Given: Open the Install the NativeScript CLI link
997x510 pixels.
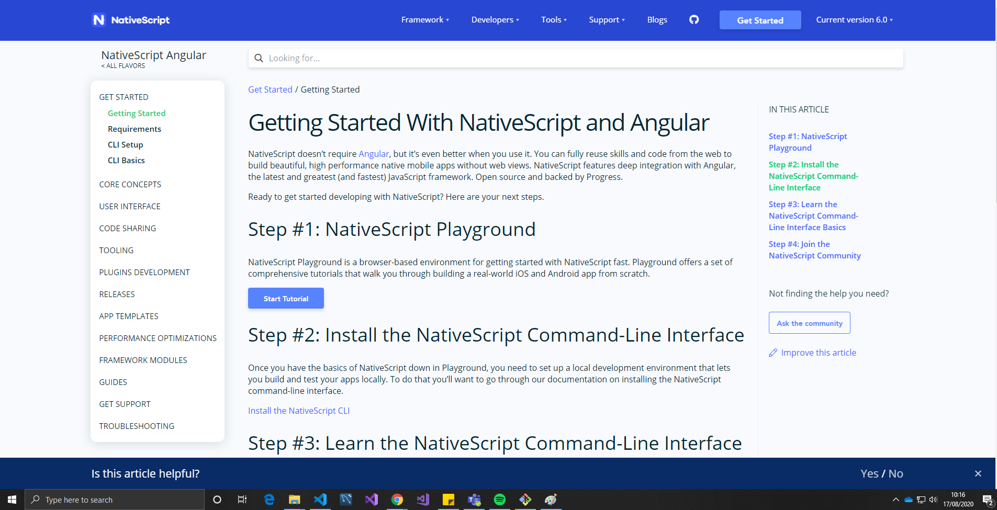Looking at the screenshot, I should coord(298,411).
